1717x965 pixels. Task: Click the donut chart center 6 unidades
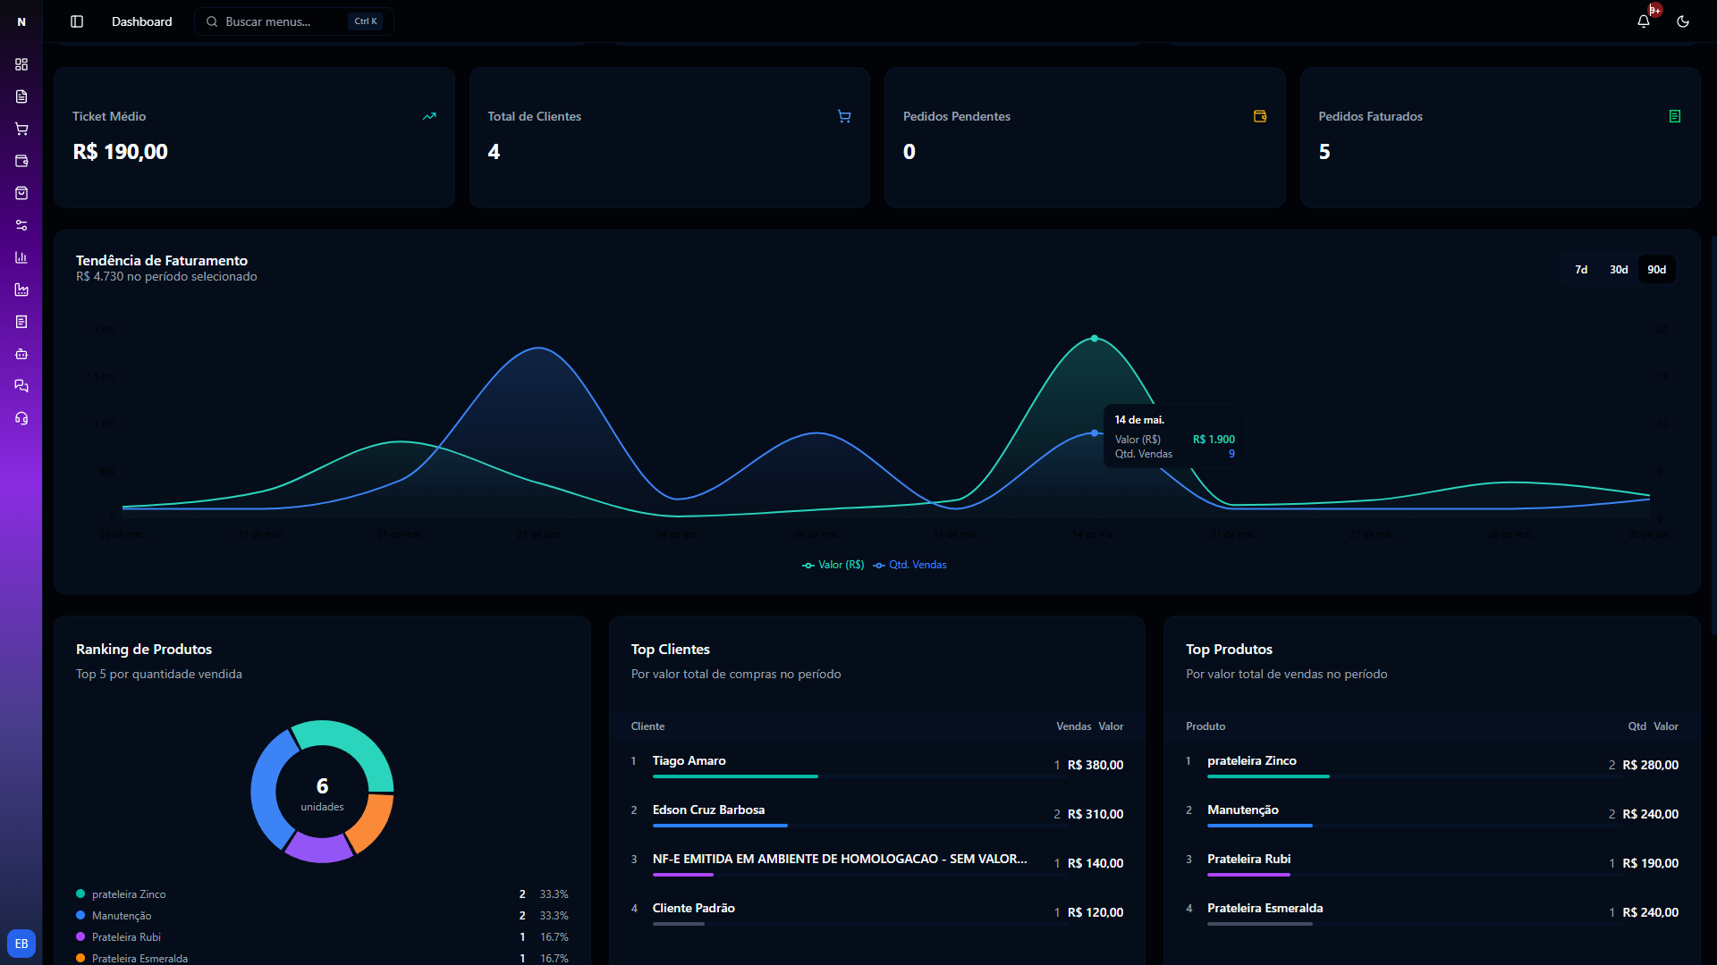(x=322, y=793)
